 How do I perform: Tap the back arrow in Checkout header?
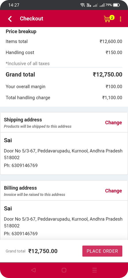10,18
